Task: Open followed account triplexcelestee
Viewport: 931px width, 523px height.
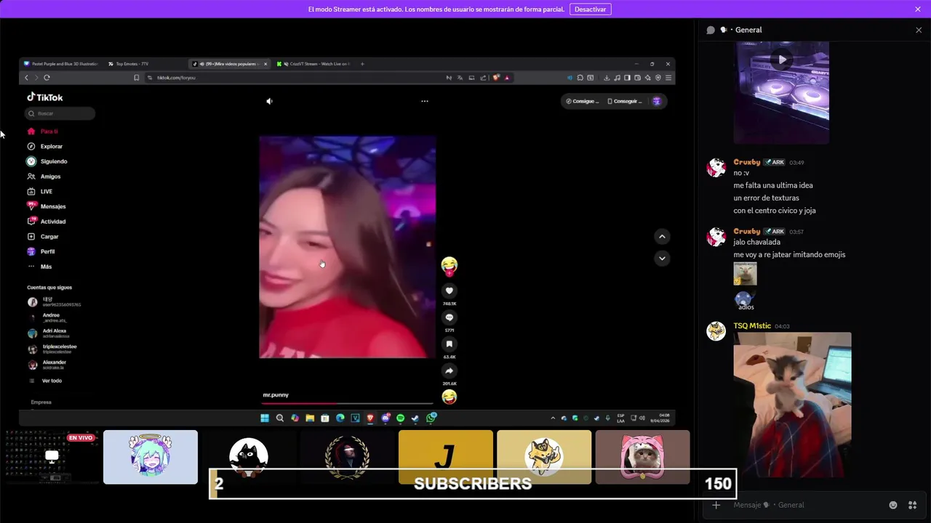Action: pos(52,349)
